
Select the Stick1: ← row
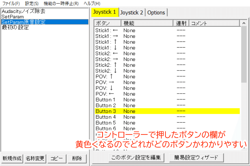coord(167,30)
